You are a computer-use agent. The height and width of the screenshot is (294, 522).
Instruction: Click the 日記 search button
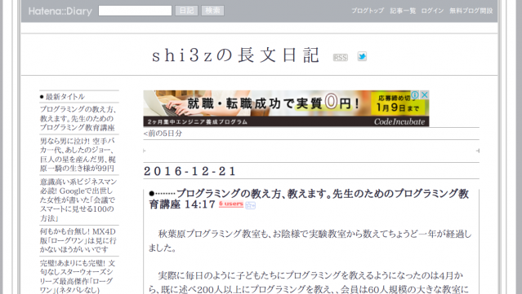click(x=186, y=11)
